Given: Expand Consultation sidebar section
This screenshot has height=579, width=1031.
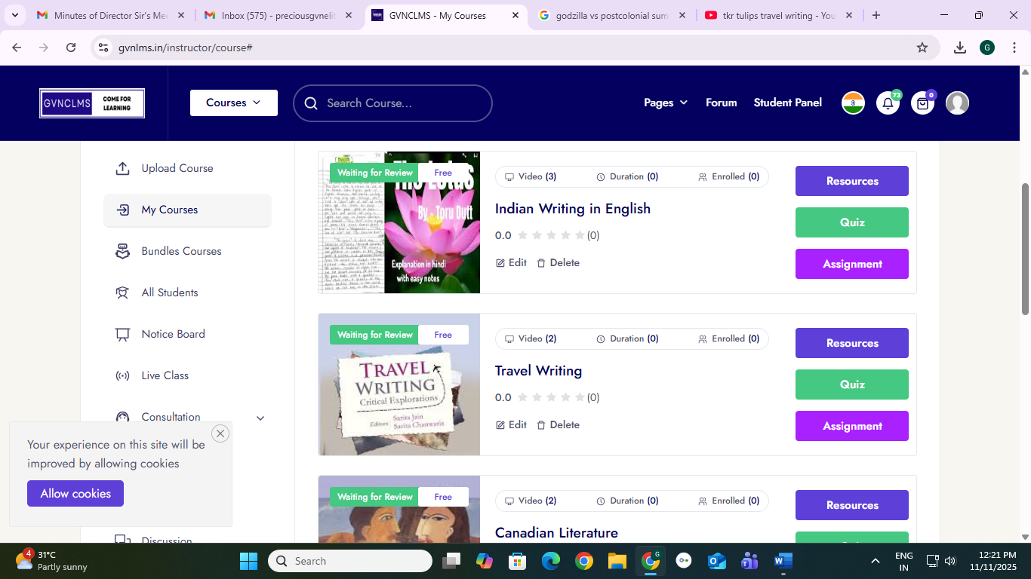Looking at the screenshot, I should (260, 418).
